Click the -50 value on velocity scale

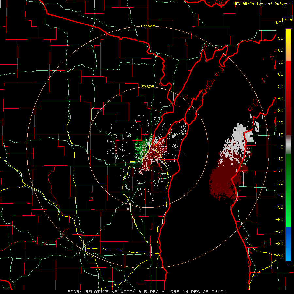[x=279, y=207]
